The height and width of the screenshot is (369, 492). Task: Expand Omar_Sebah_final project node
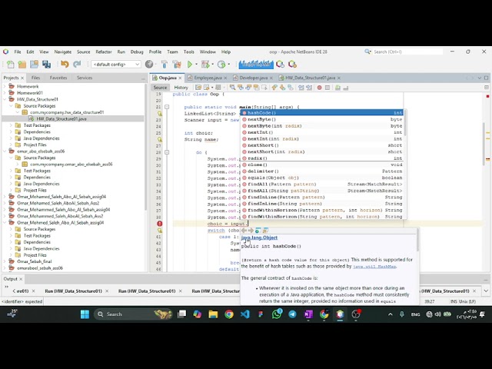point(5,261)
